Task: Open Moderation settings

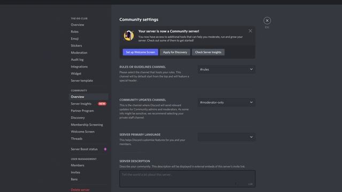Action: (79, 52)
